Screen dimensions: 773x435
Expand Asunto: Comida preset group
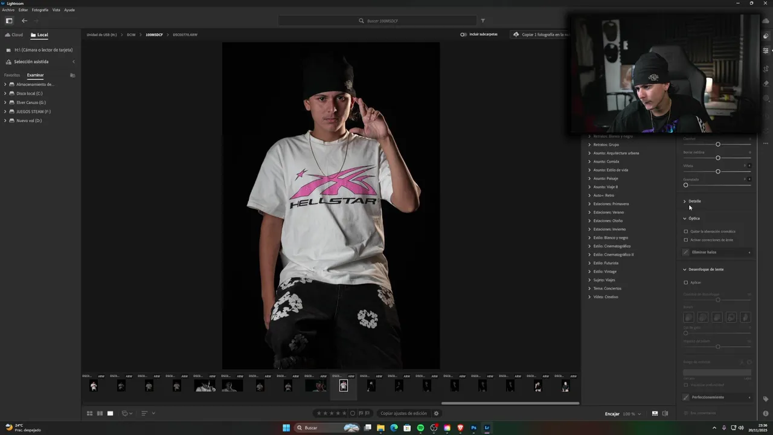pos(589,161)
